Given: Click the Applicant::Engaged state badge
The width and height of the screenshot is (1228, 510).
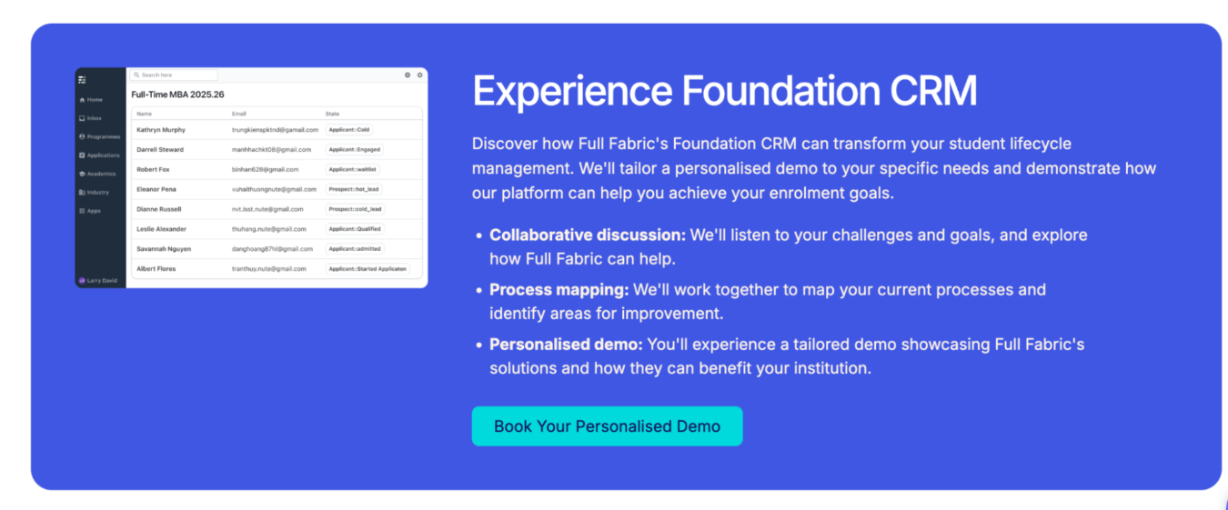Looking at the screenshot, I should [x=355, y=149].
